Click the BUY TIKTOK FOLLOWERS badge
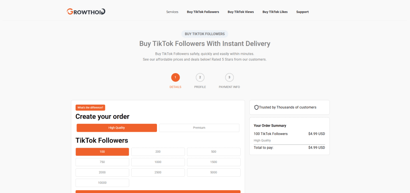410x193 pixels. pos(205,34)
